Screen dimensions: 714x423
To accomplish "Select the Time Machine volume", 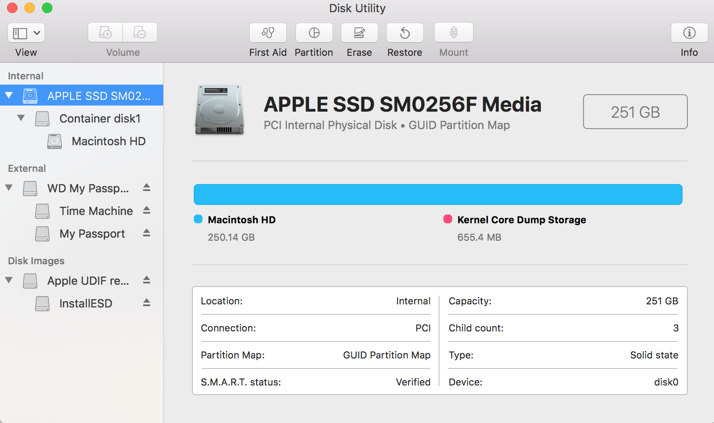I will (82, 211).
